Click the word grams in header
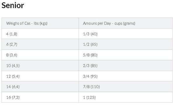175x105 pixels. point(129,23)
